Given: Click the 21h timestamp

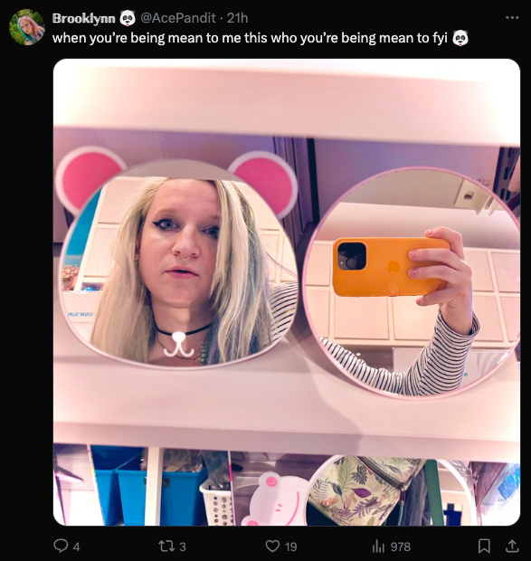Looking at the screenshot, I should click(237, 18).
